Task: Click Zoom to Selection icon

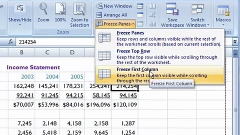Action: click(x=79, y=9)
